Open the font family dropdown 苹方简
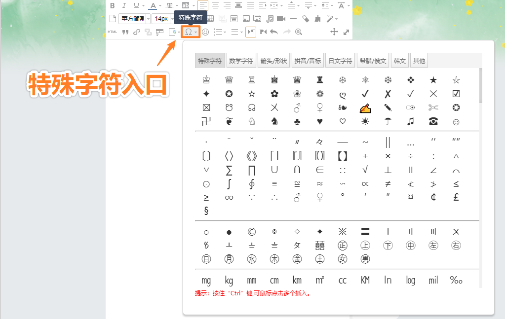This screenshot has width=505, height=319. (x=134, y=19)
